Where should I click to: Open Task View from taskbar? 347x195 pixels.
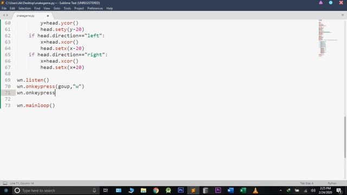click(106, 190)
